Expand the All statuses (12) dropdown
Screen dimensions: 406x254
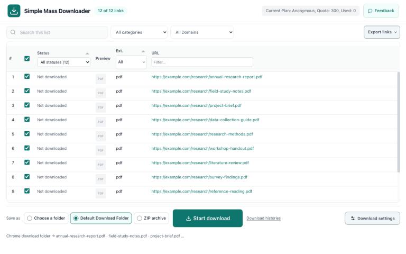coord(63,62)
